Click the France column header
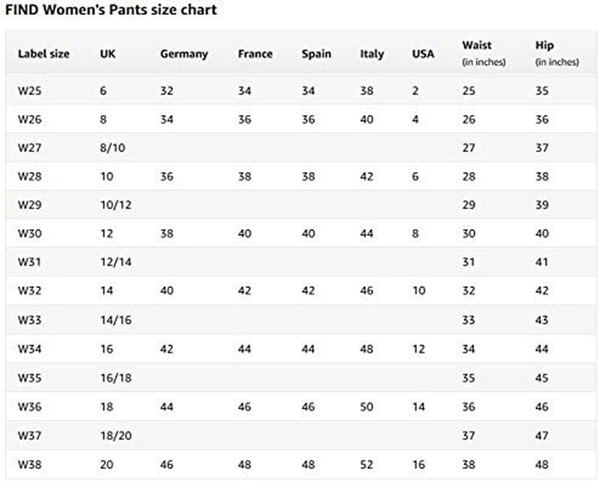Viewport: 600px width, 482px height. (x=255, y=54)
